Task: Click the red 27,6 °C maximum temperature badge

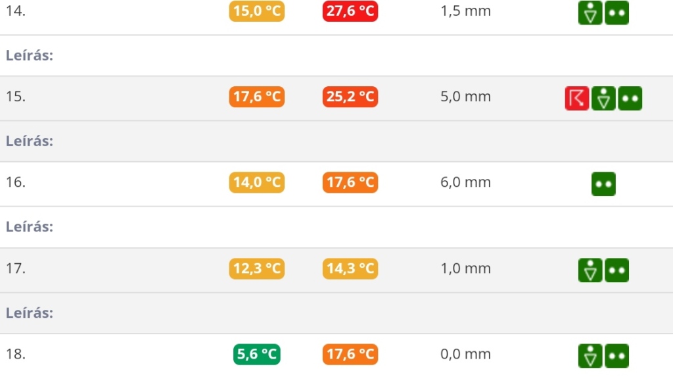Action: click(350, 11)
